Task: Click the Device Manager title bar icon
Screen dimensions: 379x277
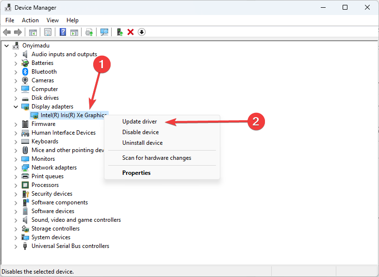Action: click(8, 7)
